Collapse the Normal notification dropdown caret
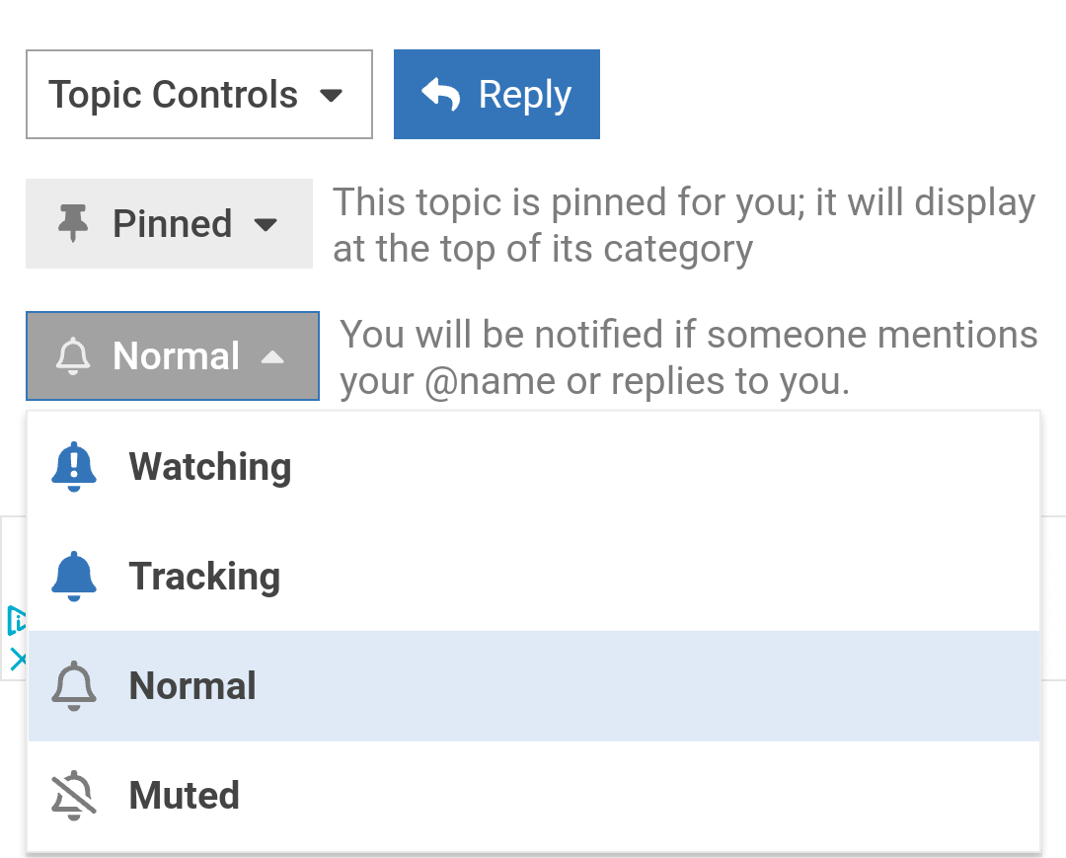 (272, 357)
